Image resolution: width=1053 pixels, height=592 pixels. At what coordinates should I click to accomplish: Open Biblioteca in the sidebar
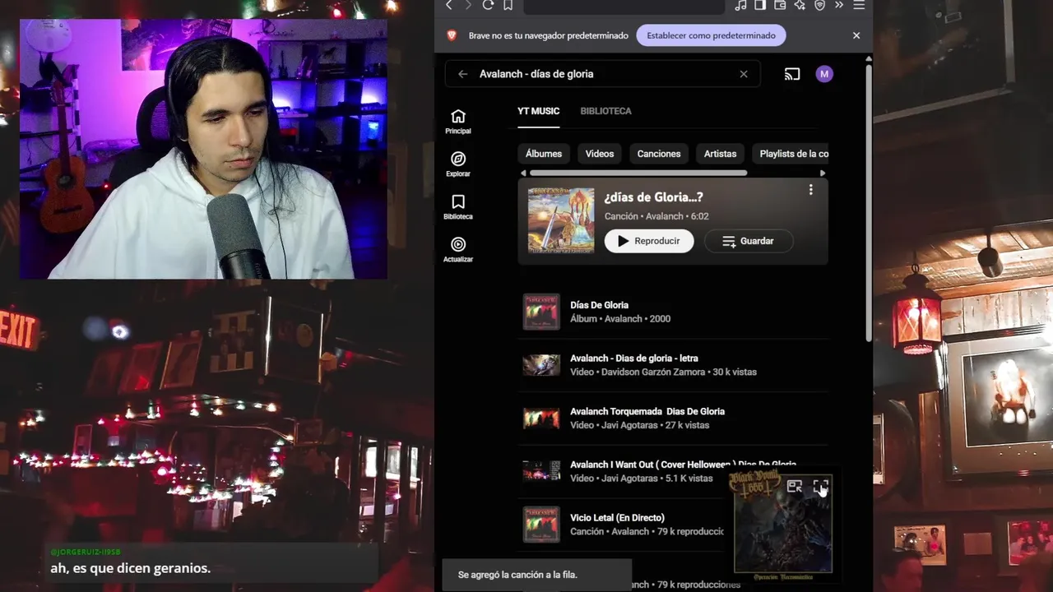pos(458,207)
